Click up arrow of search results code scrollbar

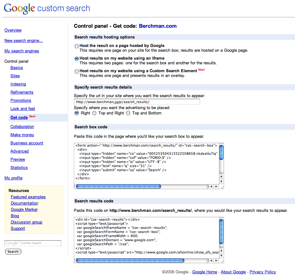point(221,250)
